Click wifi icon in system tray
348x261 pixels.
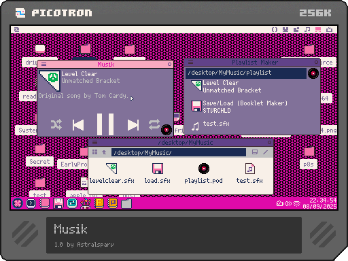[296, 204]
